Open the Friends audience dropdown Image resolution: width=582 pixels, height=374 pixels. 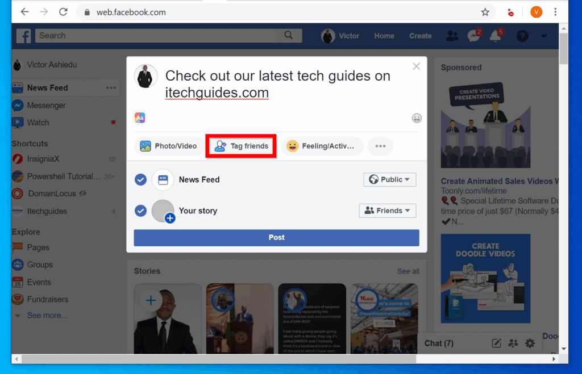(388, 211)
